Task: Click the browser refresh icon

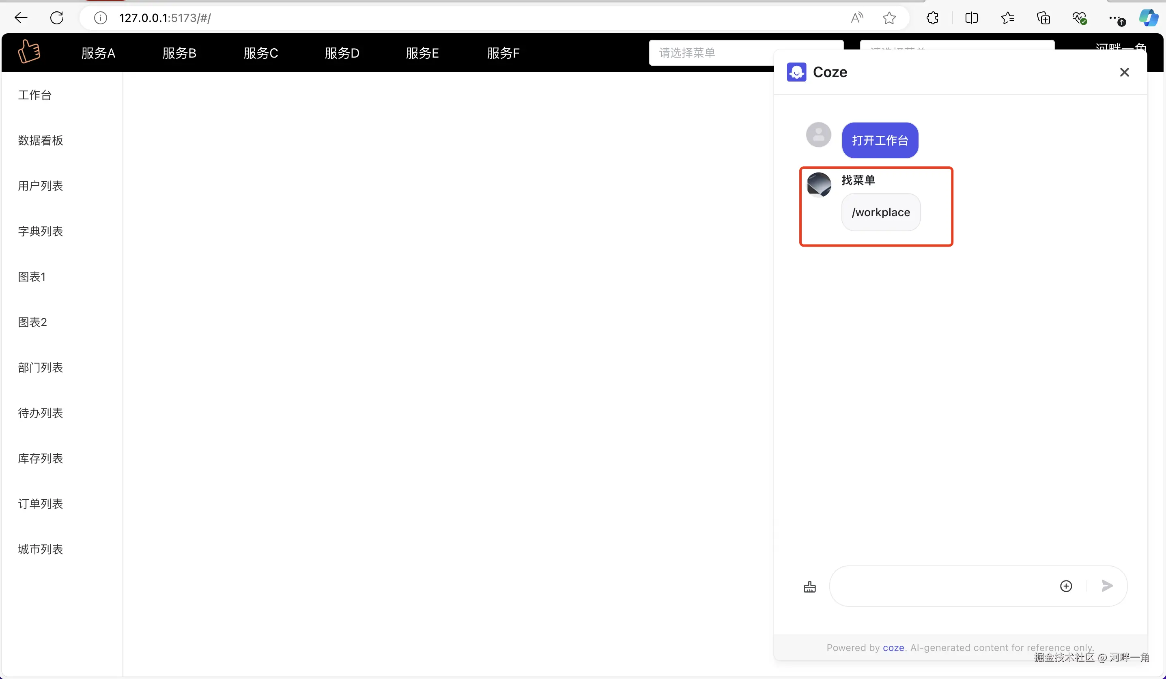Action: [56, 18]
